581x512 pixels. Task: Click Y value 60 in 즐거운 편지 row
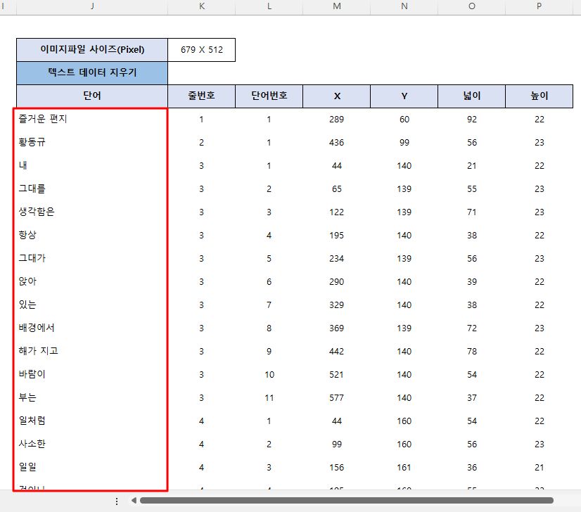(x=404, y=120)
